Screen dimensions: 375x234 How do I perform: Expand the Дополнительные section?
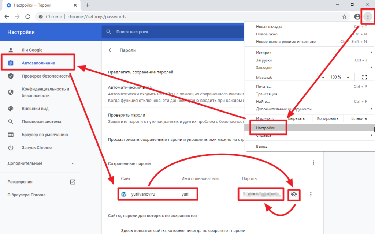[x=41, y=163]
